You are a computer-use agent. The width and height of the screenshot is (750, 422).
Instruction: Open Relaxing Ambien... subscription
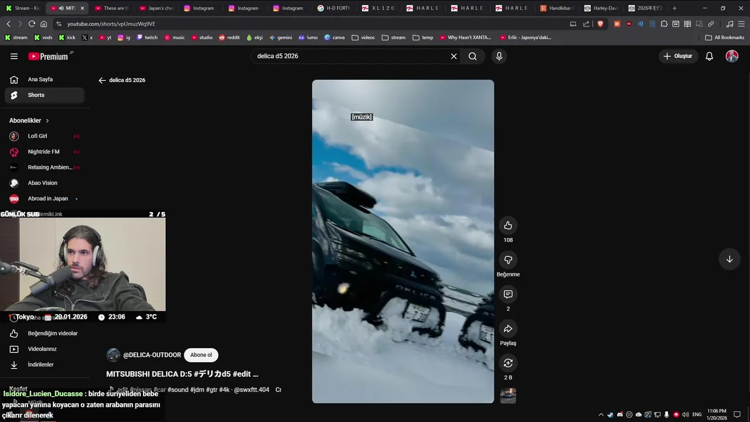click(x=44, y=168)
